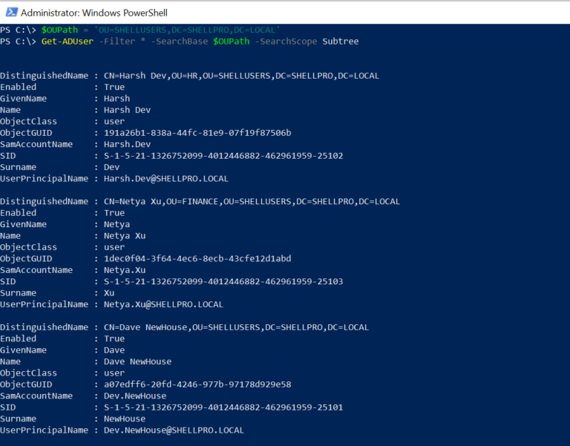The image size is (570, 446).
Task: Click ObjectClass user value for Dave NewHouse
Action: click(114, 373)
